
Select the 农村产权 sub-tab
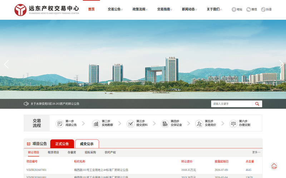pyautogui.click(x=110, y=152)
